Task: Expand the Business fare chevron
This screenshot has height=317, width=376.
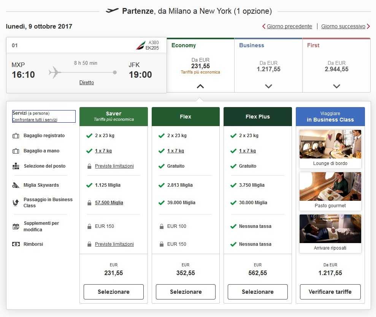Action: click(268, 86)
